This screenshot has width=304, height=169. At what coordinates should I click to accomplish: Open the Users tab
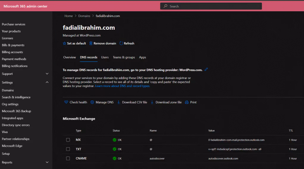coord(105,57)
